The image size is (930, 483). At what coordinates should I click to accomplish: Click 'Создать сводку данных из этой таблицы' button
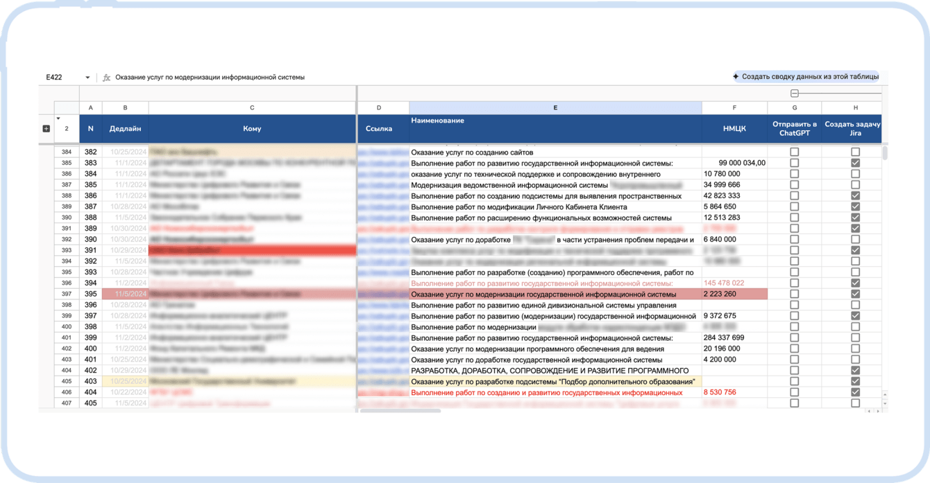(805, 77)
